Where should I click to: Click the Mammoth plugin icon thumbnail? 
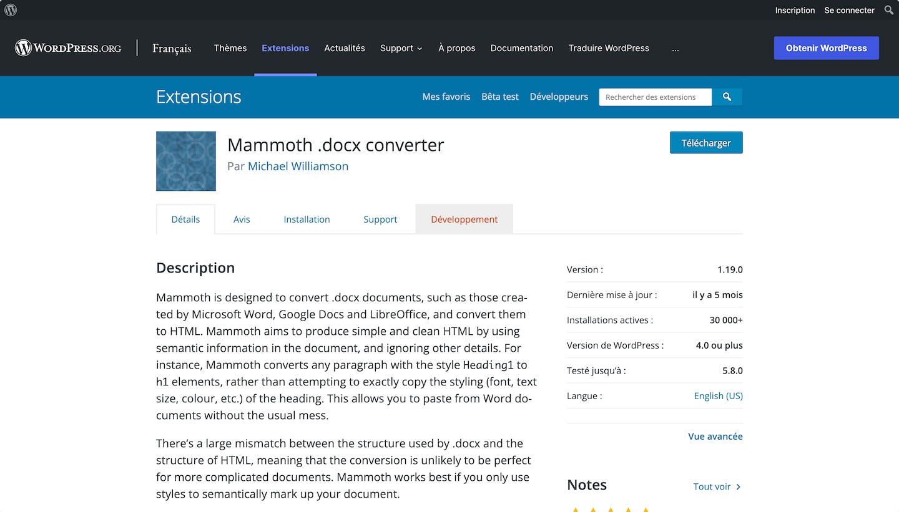click(x=186, y=161)
